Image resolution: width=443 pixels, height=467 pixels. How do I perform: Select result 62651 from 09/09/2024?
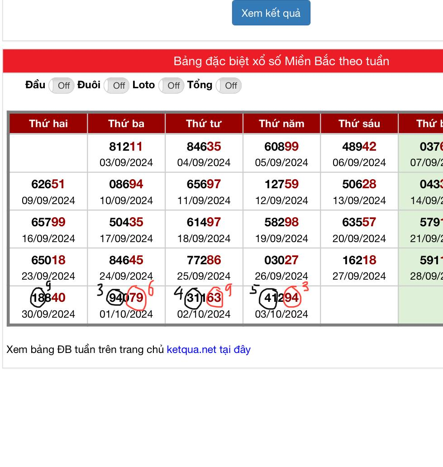point(48,184)
